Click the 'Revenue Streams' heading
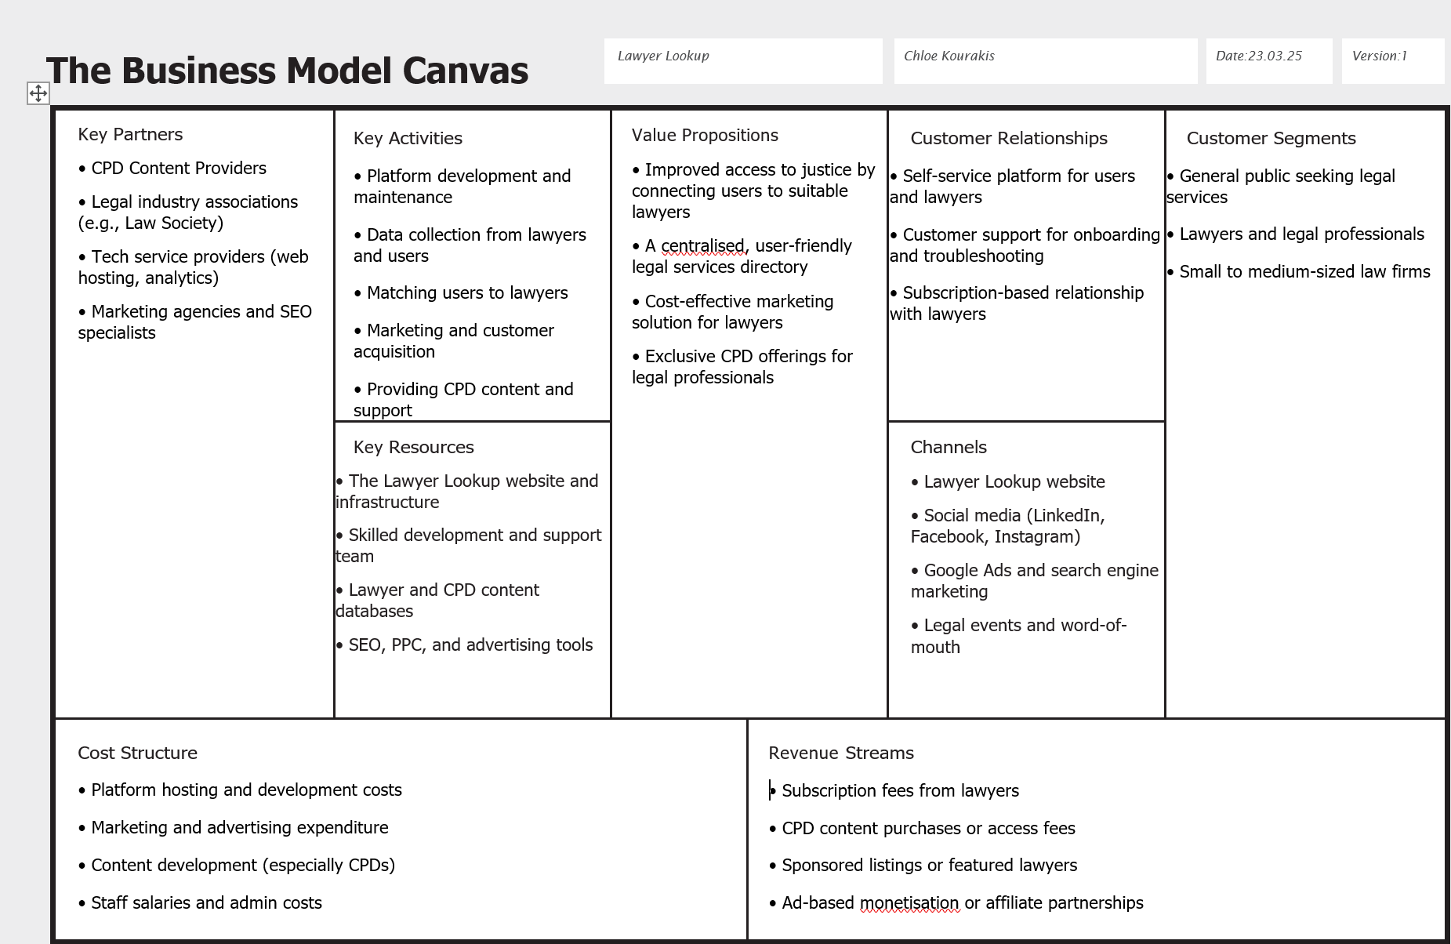 pos(841,753)
